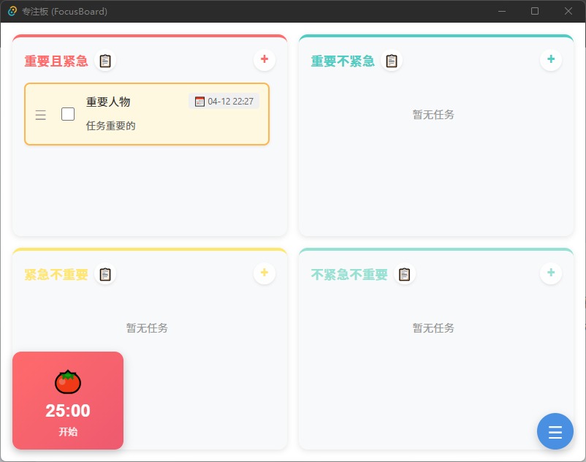Open clipboard icon beside 重要且紧急

(x=105, y=61)
